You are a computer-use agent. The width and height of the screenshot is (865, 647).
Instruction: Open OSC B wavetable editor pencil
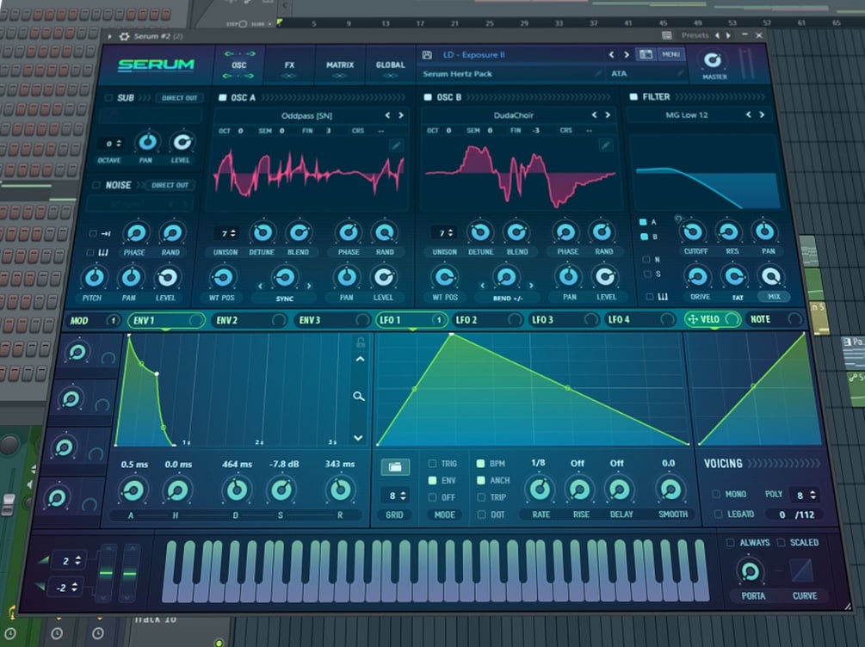coord(606,145)
